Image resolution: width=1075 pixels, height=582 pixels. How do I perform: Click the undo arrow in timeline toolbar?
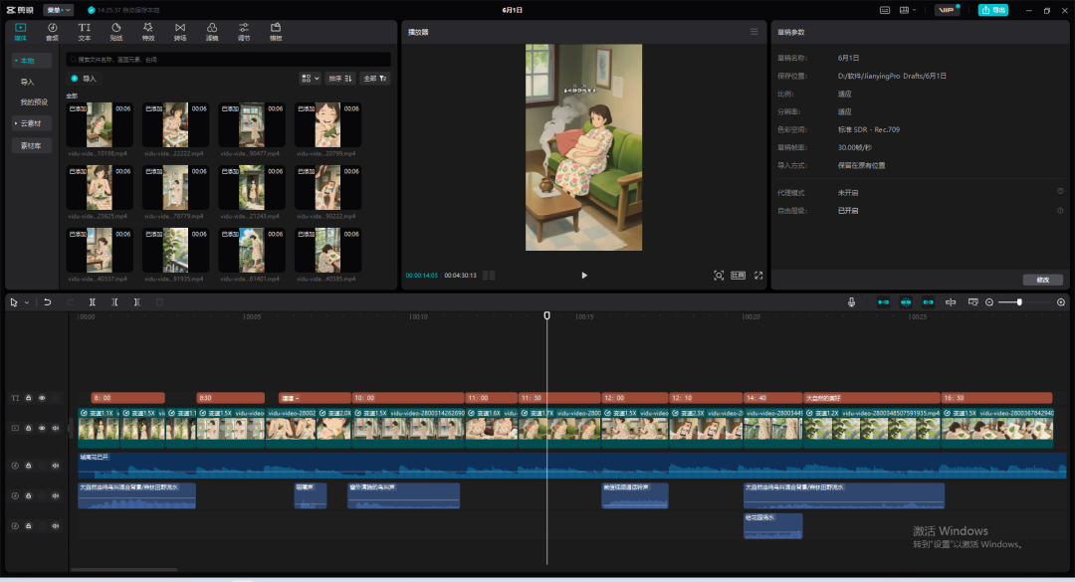click(x=47, y=302)
